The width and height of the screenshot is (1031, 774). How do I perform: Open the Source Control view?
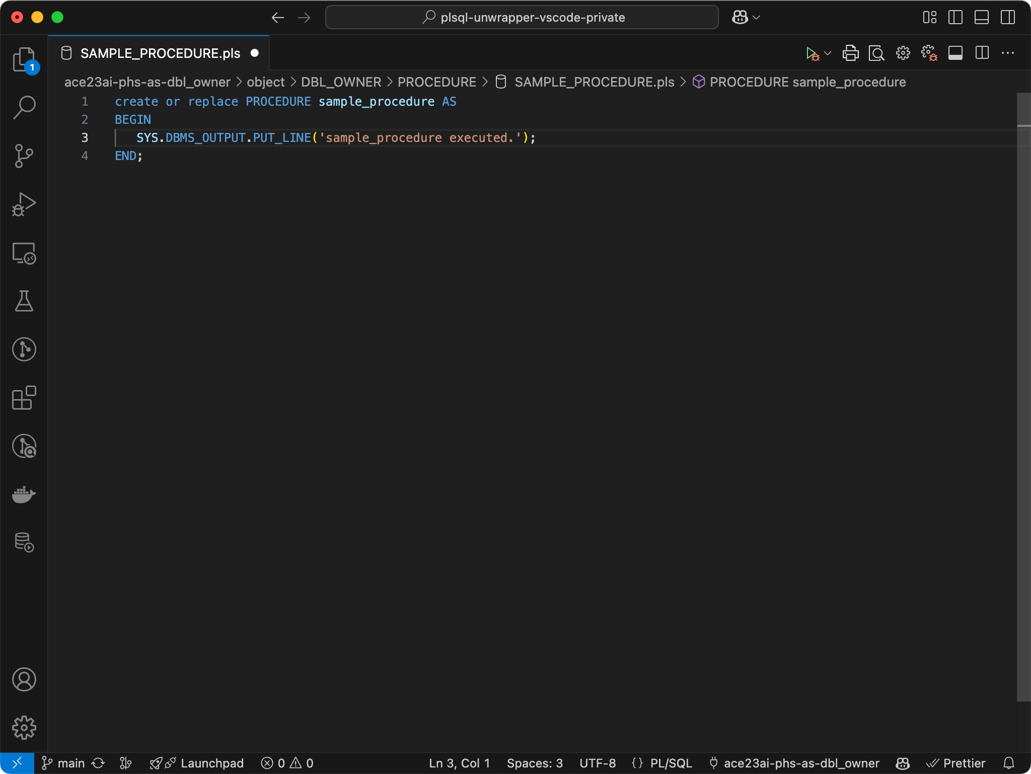[x=24, y=156]
